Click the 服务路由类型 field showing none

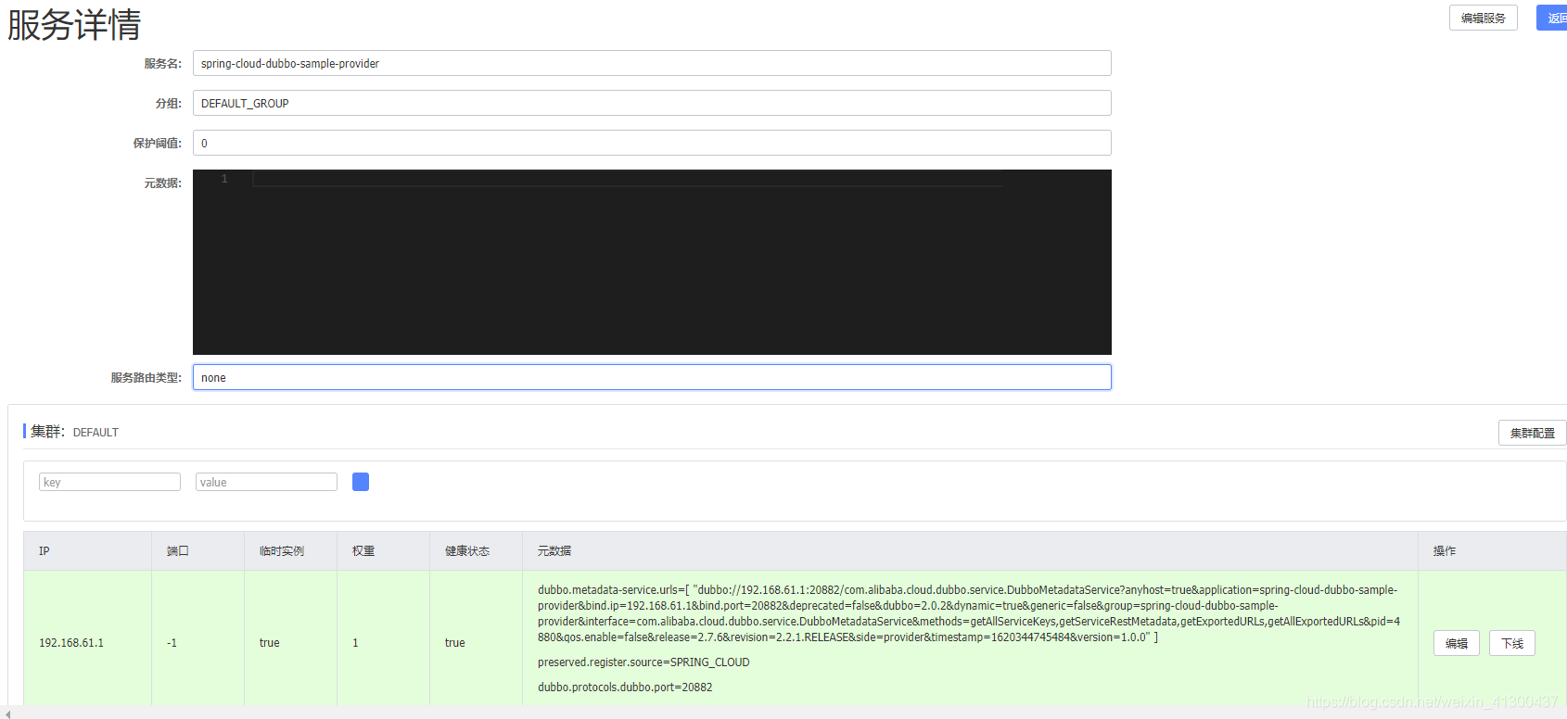coord(652,377)
